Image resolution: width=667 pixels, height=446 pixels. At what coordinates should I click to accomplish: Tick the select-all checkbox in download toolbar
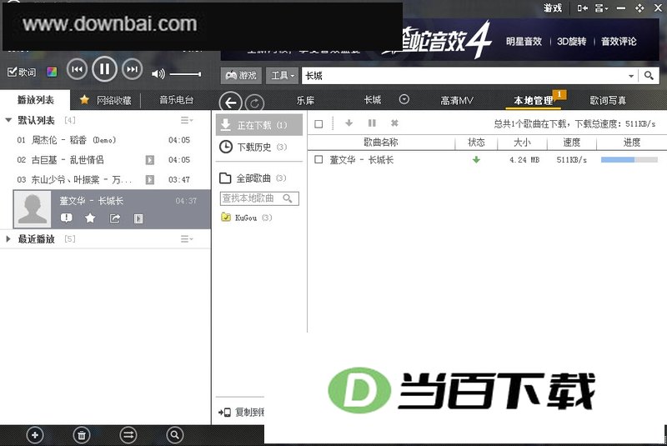[318, 123]
